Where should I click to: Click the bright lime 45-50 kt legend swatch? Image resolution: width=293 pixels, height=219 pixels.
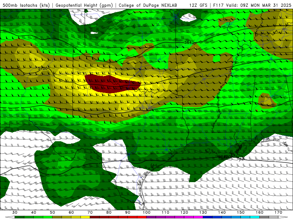tap(48, 217)
